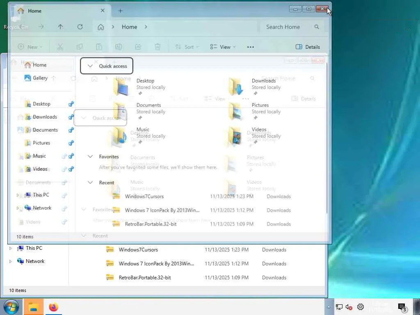Select RetroBar.Portable.32-bit row in back window
This screenshot has height=315, width=420.
point(197,278)
